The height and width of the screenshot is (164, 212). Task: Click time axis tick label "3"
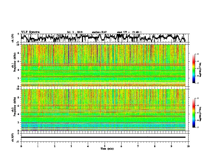click(71, 146)
